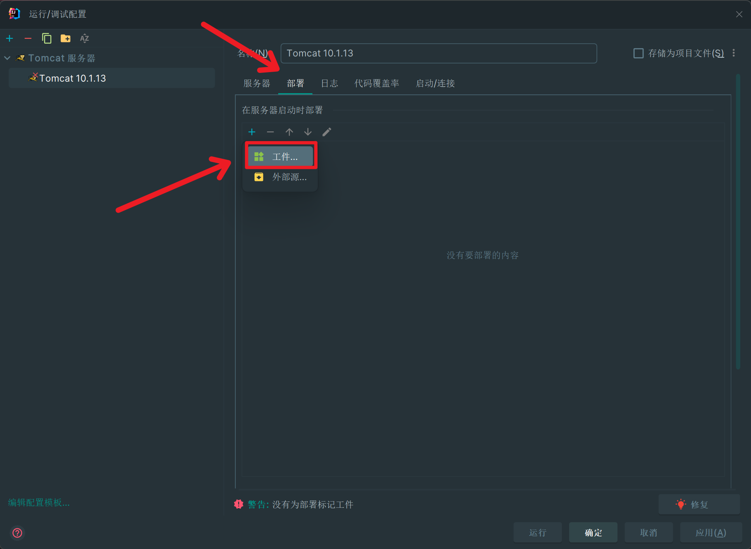Click the 修复 fix button

[x=699, y=504]
